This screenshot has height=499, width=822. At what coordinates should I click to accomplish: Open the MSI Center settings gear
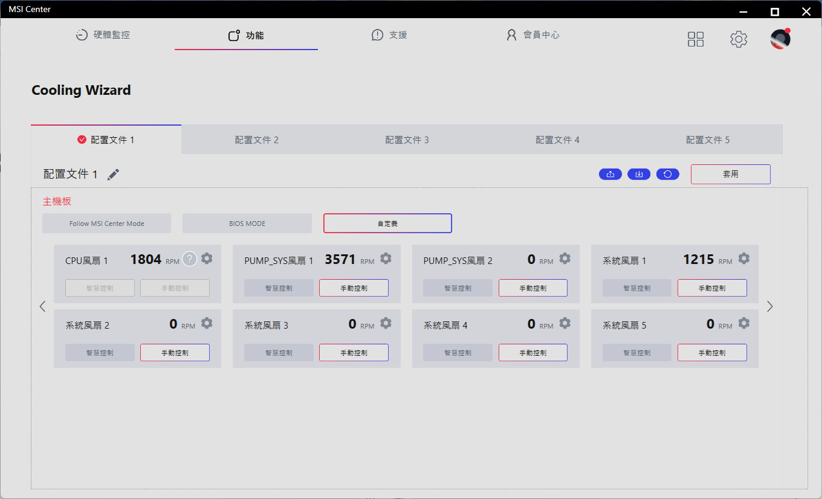pyautogui.click(x=738, y=39)
